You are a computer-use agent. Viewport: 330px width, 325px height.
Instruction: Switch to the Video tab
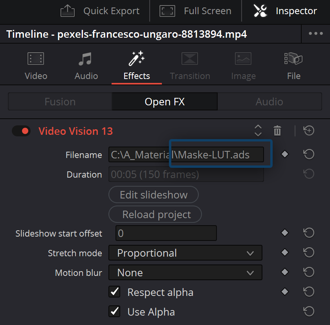36,66
